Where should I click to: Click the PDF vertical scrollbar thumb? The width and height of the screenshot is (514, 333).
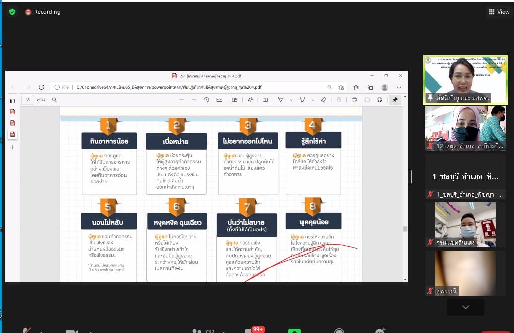coord(404,229)
